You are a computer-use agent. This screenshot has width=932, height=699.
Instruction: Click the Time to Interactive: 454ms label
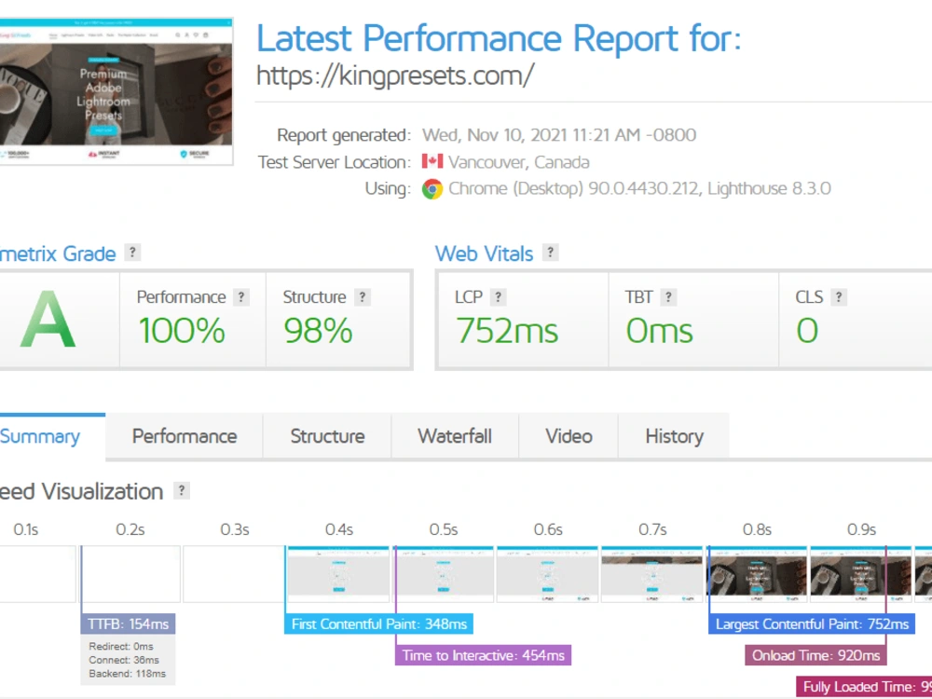tap(483, 655)
